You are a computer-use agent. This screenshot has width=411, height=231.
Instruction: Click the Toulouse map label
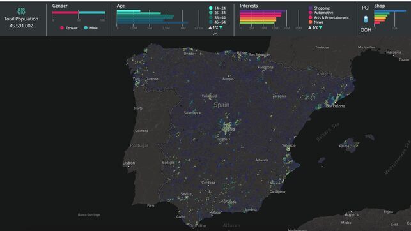click(322, 48)
